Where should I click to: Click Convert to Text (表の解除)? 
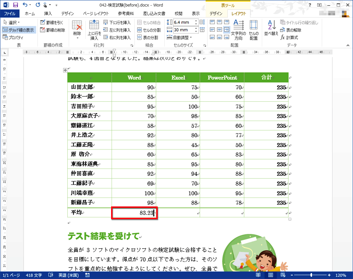(290, 30)
